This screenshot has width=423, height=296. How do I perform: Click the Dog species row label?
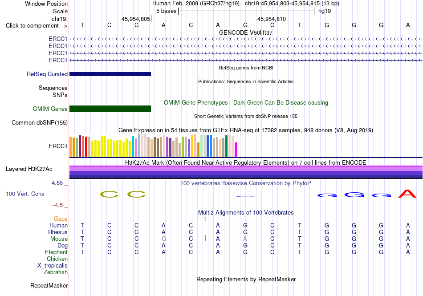[62, 246]
